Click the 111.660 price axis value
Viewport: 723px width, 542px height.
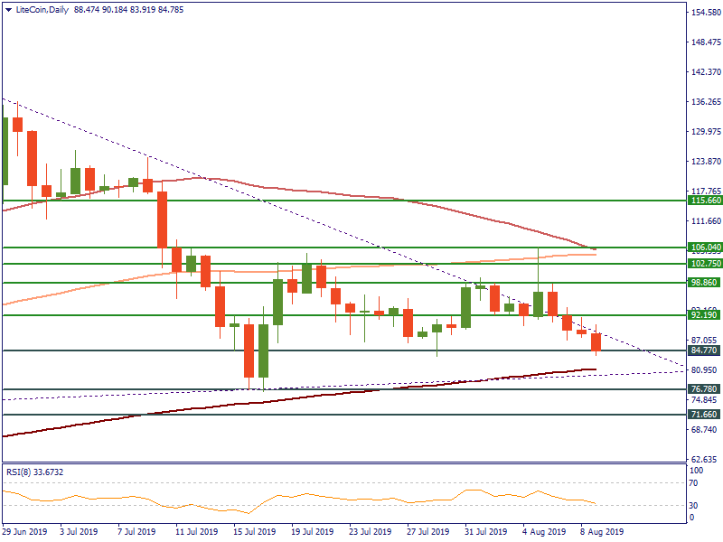pos(706,221)
